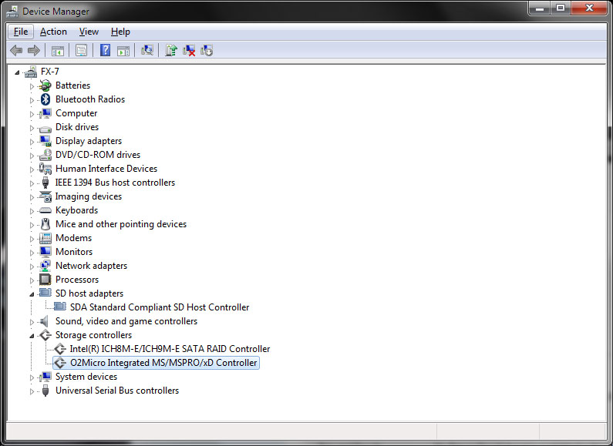Viewport: 613px width, 446px height.
Task: Click the Mice and other pointing devices icon
Action: point(45,224)
